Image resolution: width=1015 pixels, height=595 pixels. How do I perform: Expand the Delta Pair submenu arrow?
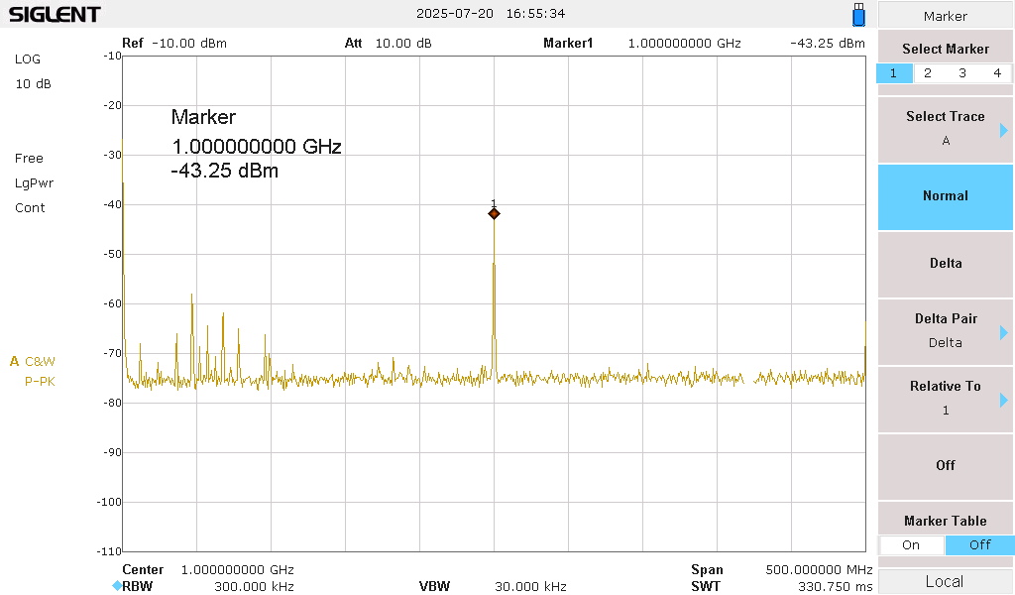pos(1004,333)
